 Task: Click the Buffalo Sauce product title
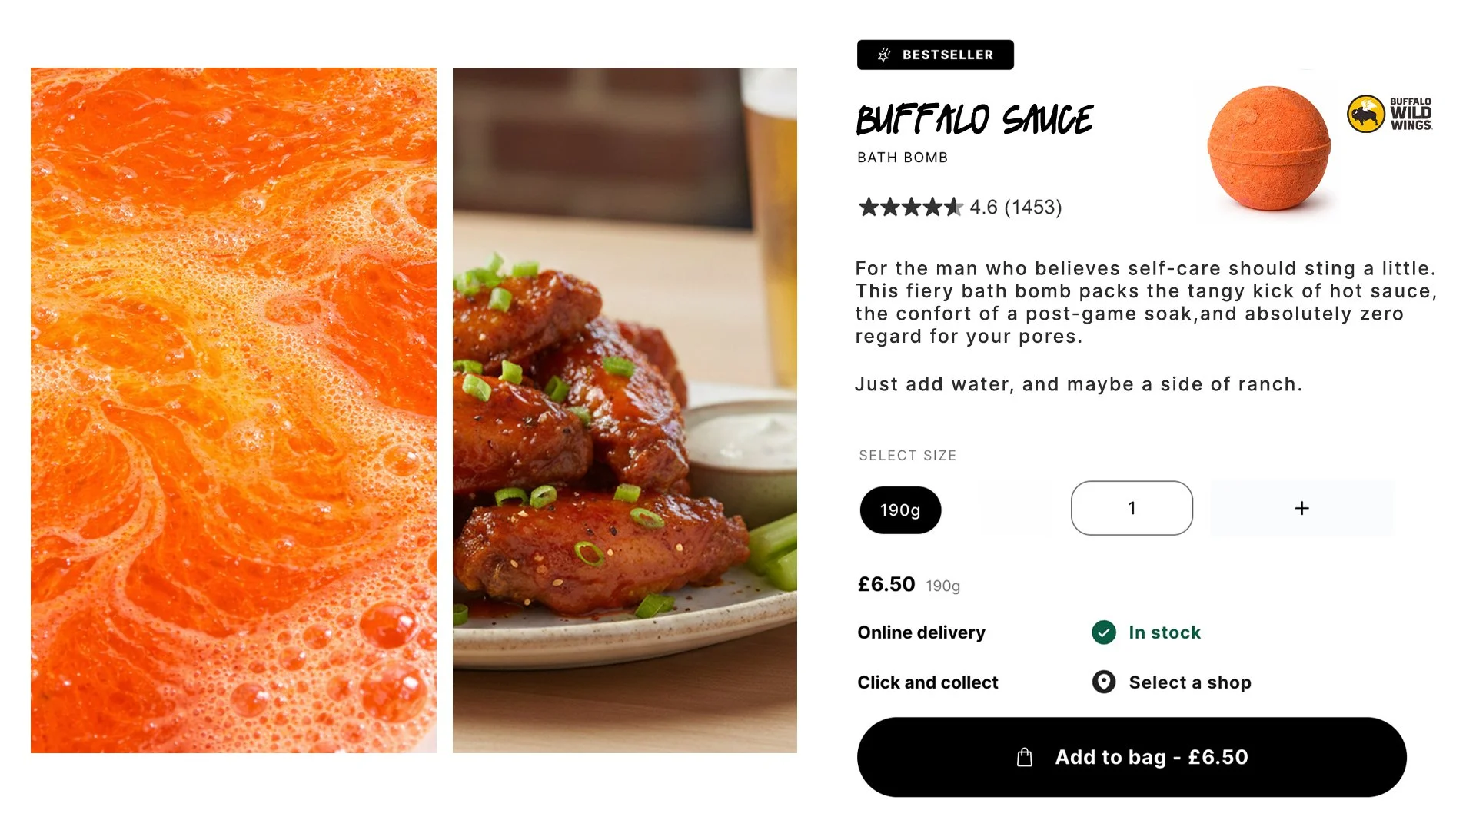[x=975, y=120]
